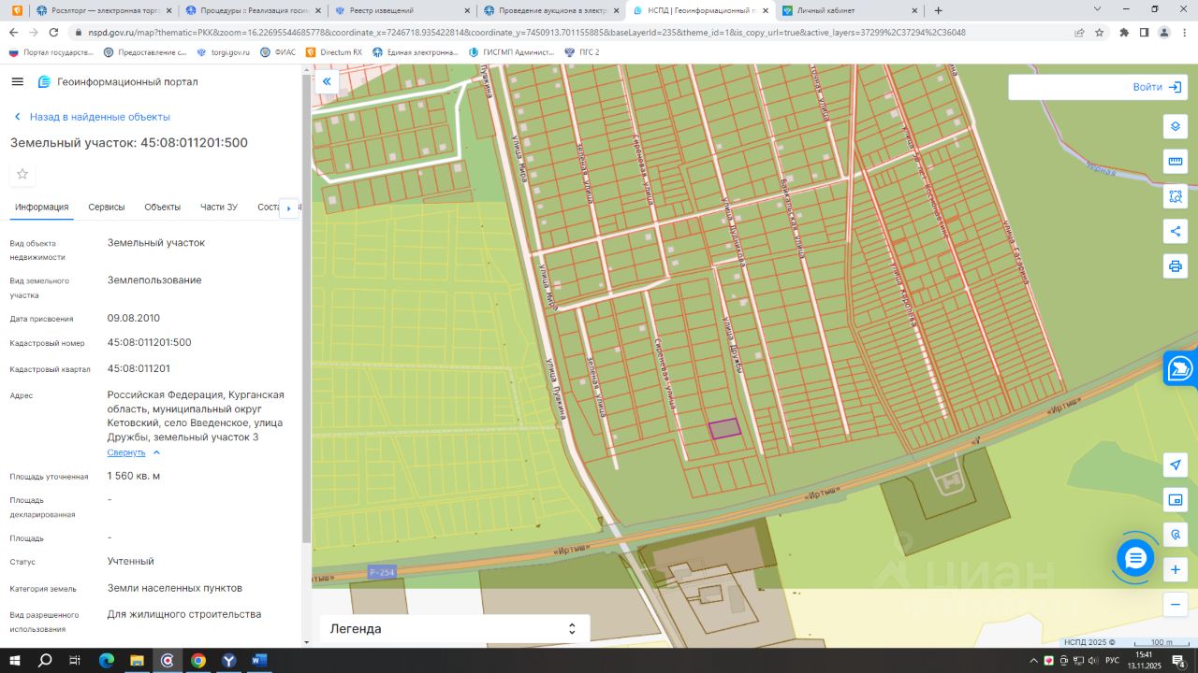Image resolution: width=1198 pixels, height=673 pixels.
Task: Click the status value Учтенный
Action: click(x=131, y=561)
